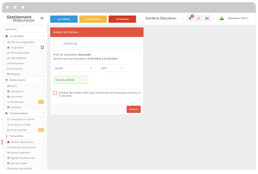Open the 2019 year dropdown
Screen dimensions: 258x174
click(x=112, y=68)
